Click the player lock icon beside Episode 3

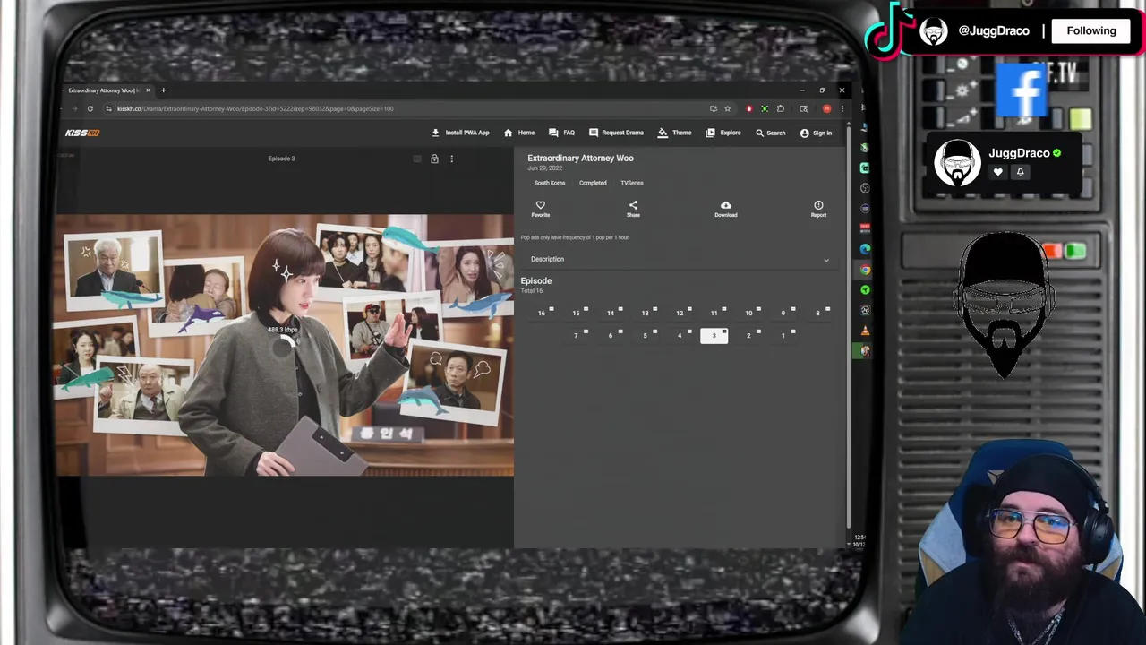tap(434, 159)
